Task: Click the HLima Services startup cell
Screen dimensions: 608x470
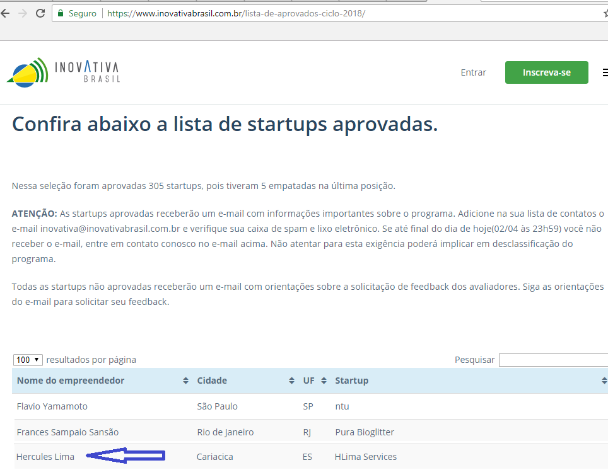Action: point(366,457)
